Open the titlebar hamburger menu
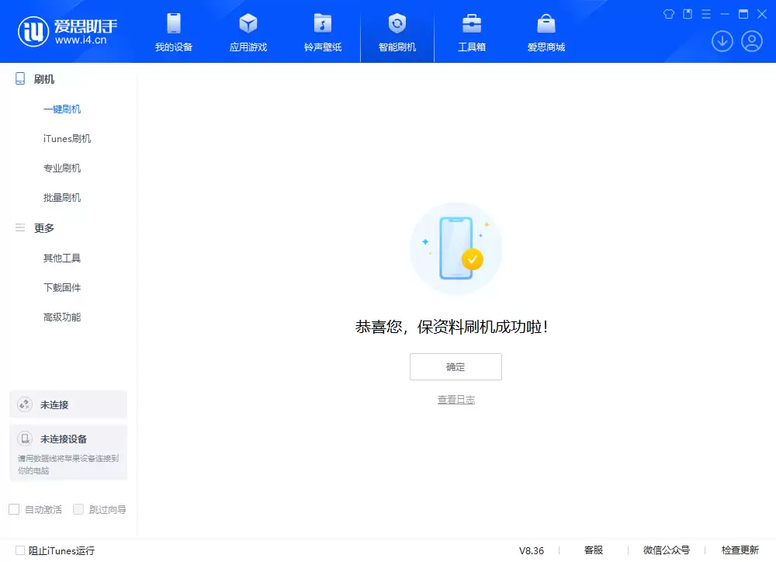This screenshot has height=562, width=776. 705,14
